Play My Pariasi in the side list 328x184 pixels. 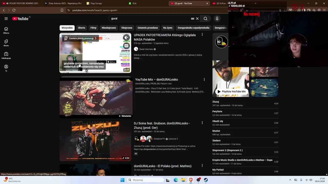click(245, 171)
